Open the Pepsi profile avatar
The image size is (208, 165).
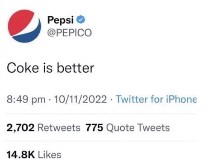pyautogui.click(x=24, y=26)
